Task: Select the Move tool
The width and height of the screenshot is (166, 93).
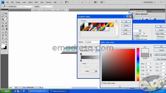Action: coord(6,13)
